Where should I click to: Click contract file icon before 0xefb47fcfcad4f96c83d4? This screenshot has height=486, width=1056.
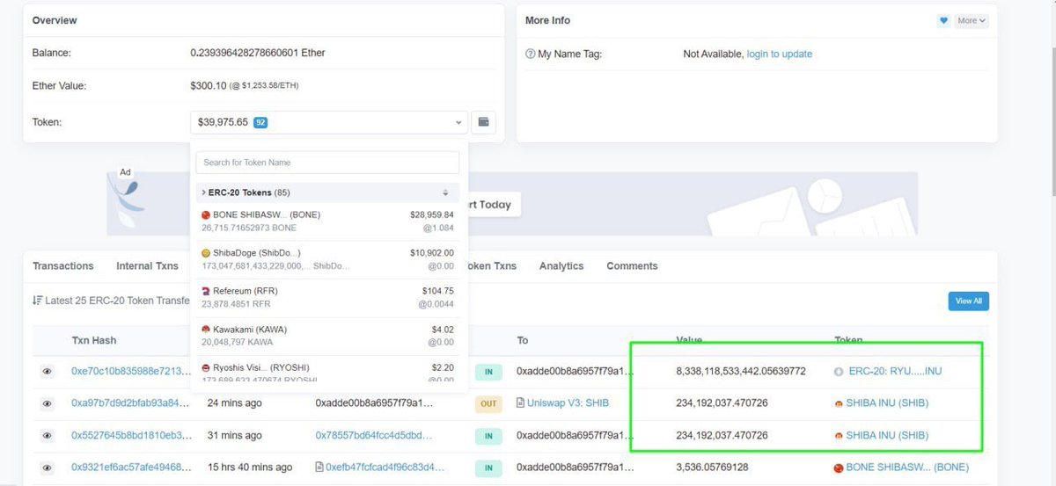tap(319, 467)
